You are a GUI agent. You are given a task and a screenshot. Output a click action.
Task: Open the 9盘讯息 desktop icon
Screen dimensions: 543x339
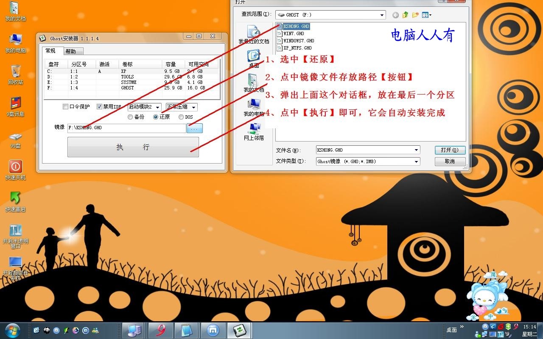pos(15,107)
